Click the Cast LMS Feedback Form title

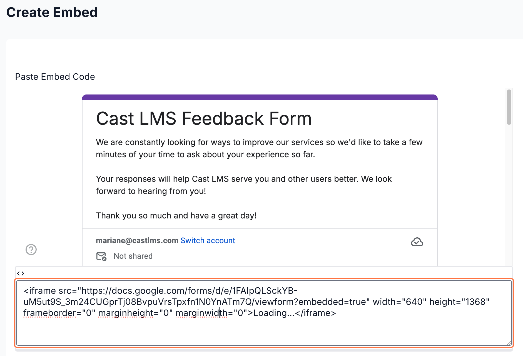[204, 119]
